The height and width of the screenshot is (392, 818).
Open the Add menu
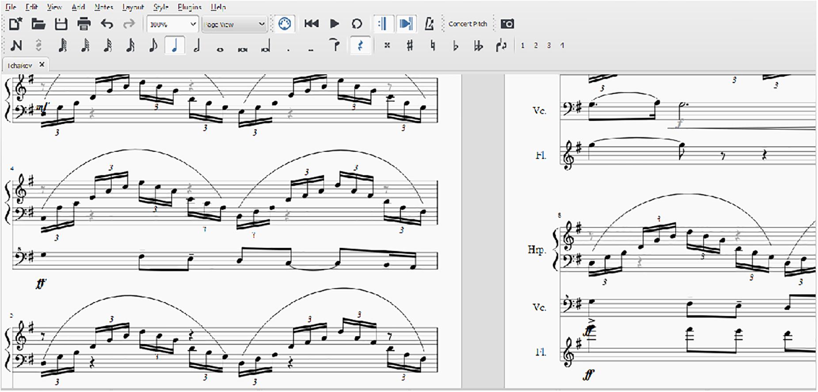click(78, 7)
